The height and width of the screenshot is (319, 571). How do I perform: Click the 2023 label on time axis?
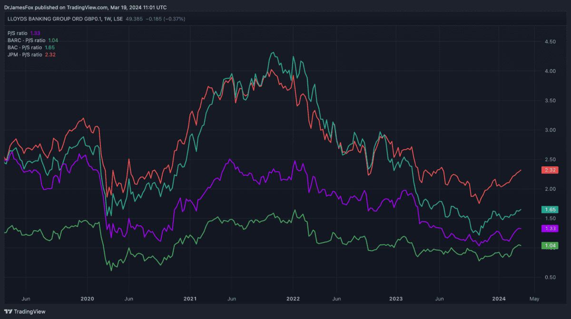(x=395, y=299)
